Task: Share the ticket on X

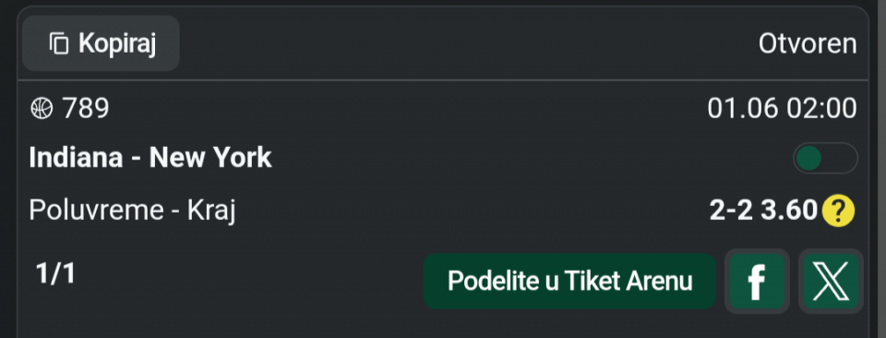Action: 831,282
